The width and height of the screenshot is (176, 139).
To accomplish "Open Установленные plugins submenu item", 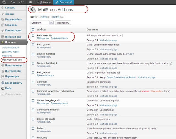I will [10, 48].
